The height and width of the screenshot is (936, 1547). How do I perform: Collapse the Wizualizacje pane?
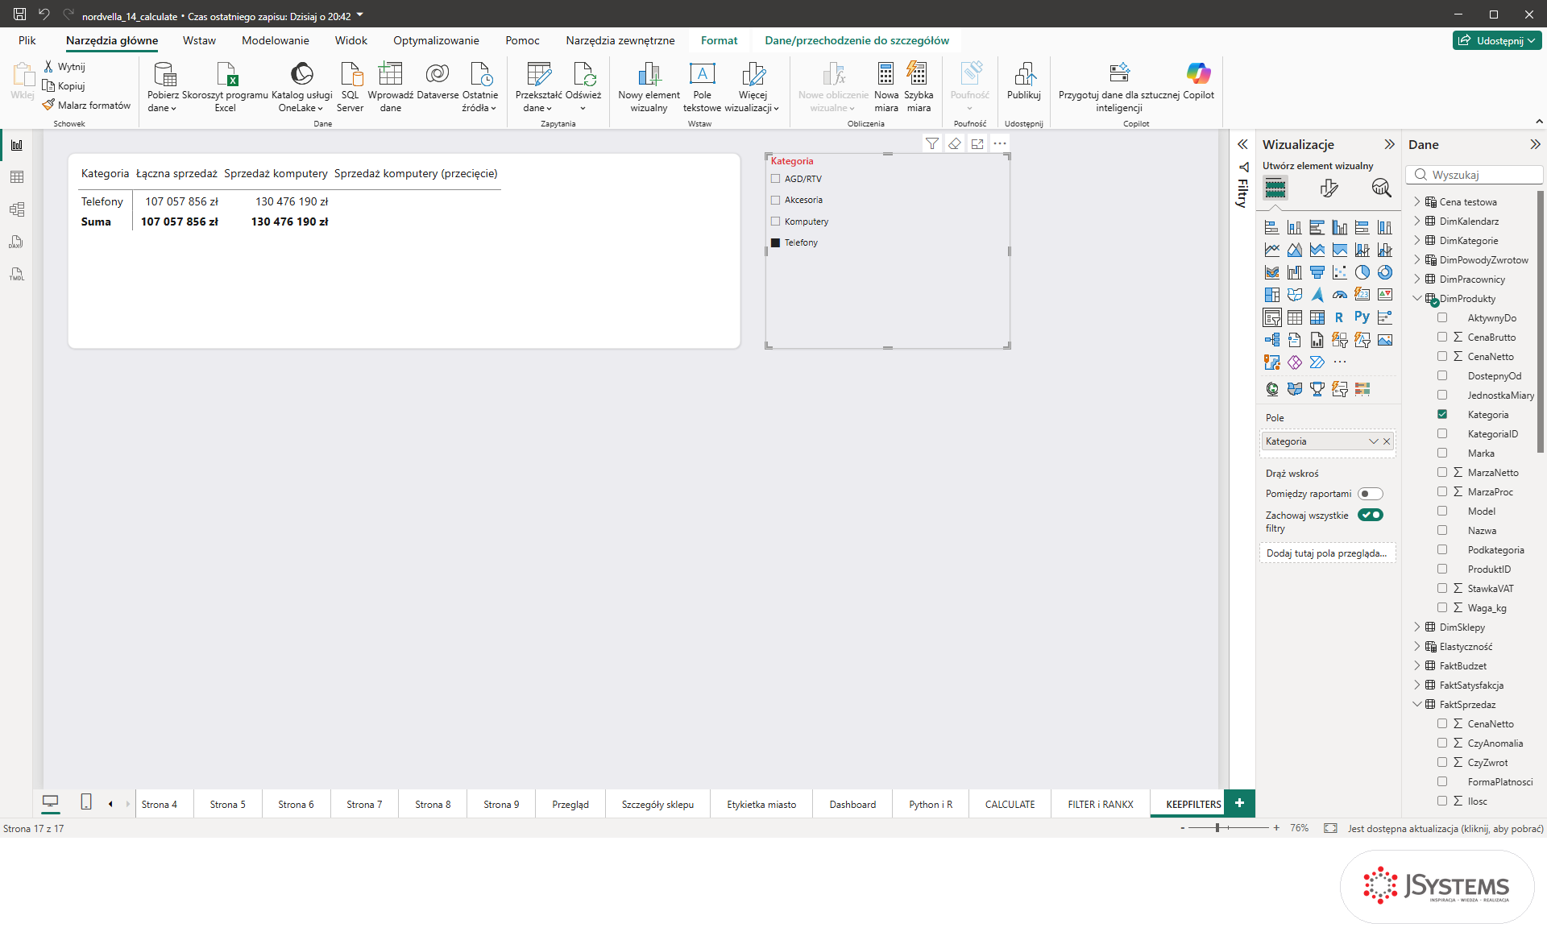coord(1389,144)
